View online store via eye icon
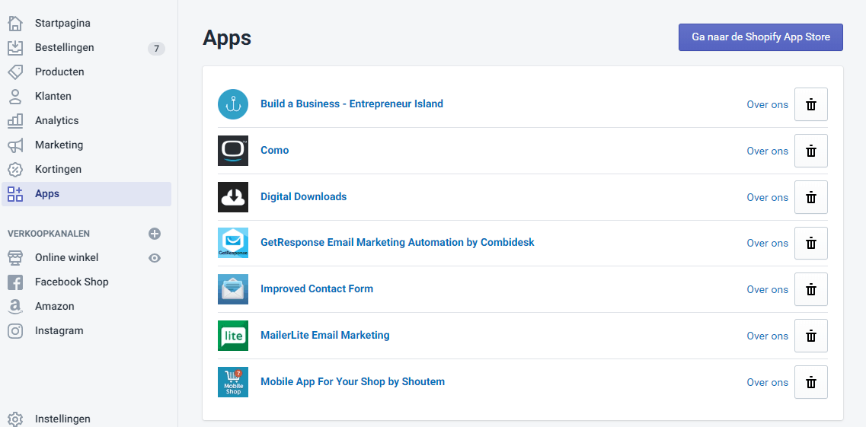Screen dimensions: 866x427 coord(155,257)
